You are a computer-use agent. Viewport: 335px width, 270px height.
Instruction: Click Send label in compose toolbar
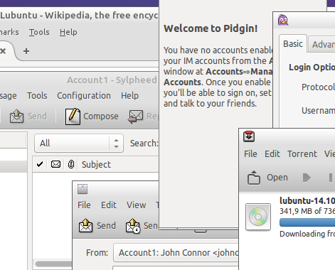point(106,225)
